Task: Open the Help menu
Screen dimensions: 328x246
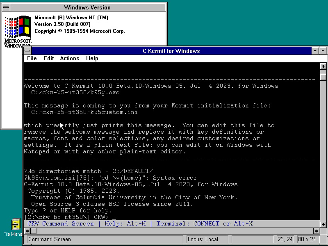Action: [92, 58]
